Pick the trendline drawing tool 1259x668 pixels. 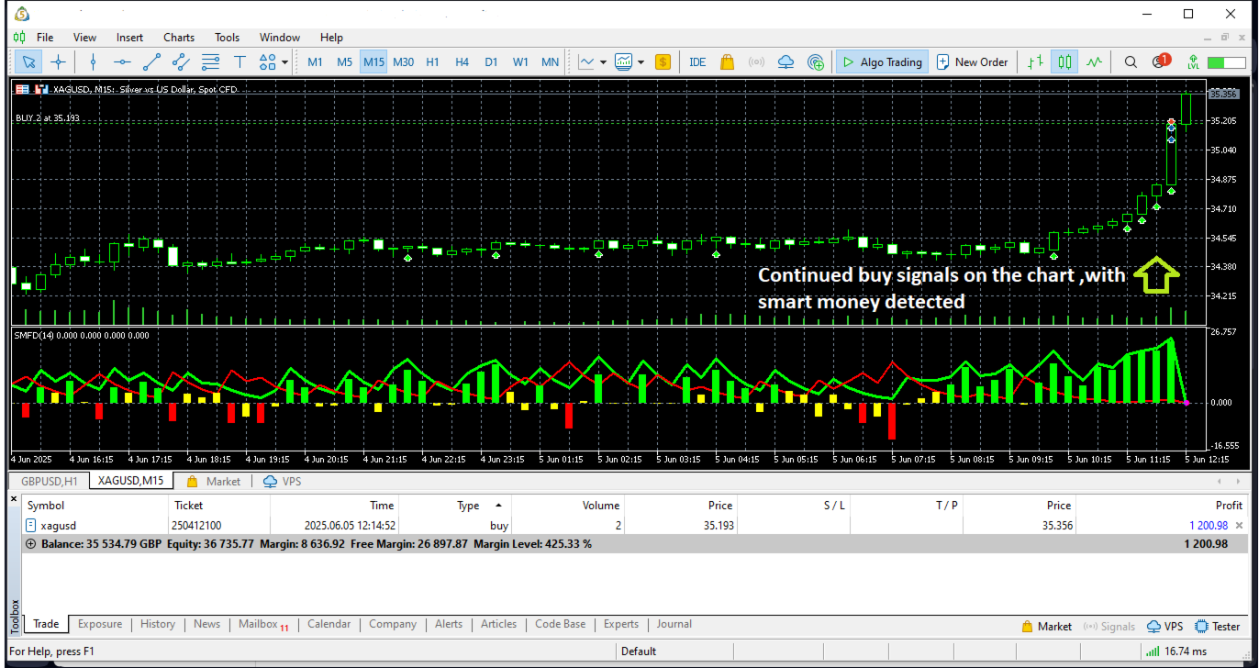coord(151,62)
